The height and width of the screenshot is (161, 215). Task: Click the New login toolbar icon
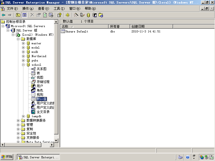point(95,15)
